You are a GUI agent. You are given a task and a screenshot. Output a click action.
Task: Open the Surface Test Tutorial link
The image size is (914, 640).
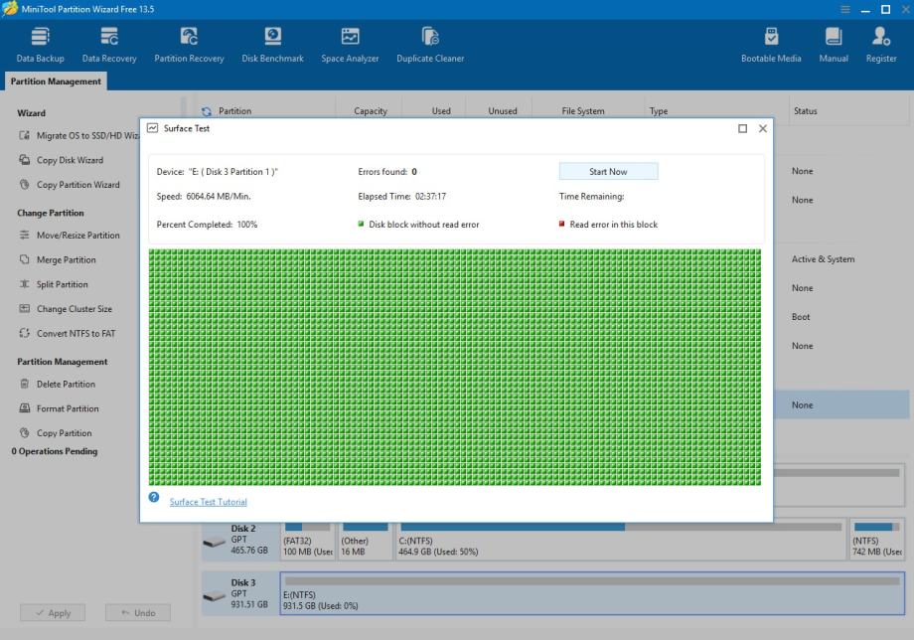[208, 502]
